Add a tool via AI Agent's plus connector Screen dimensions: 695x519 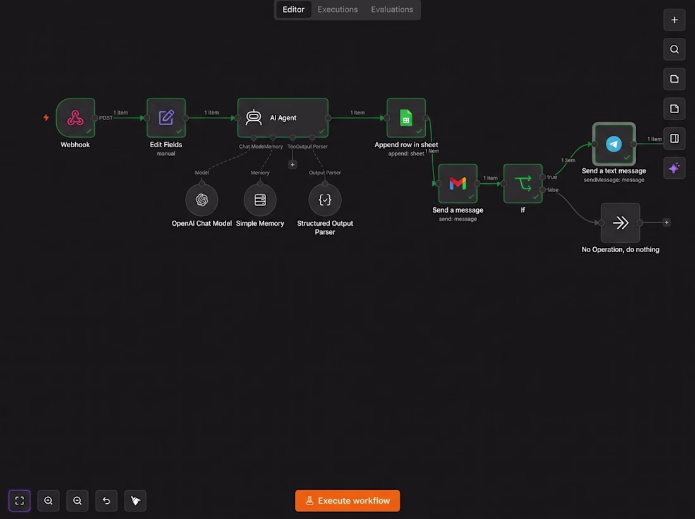[x=293, y=164]
